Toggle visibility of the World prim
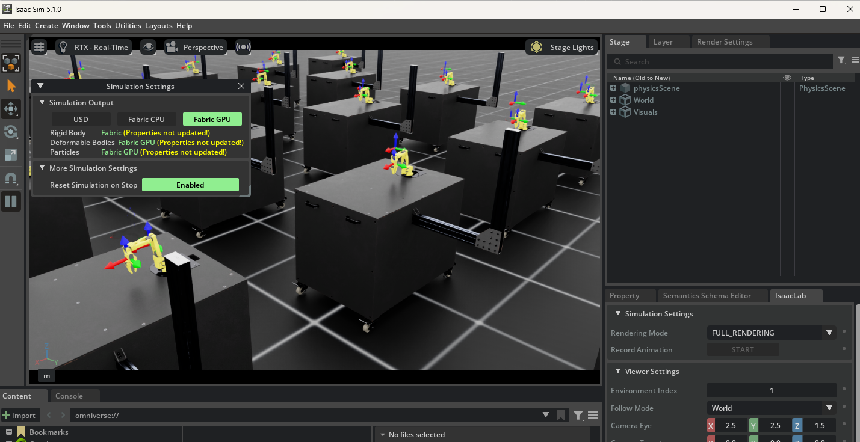 click(x=787, y=100)
